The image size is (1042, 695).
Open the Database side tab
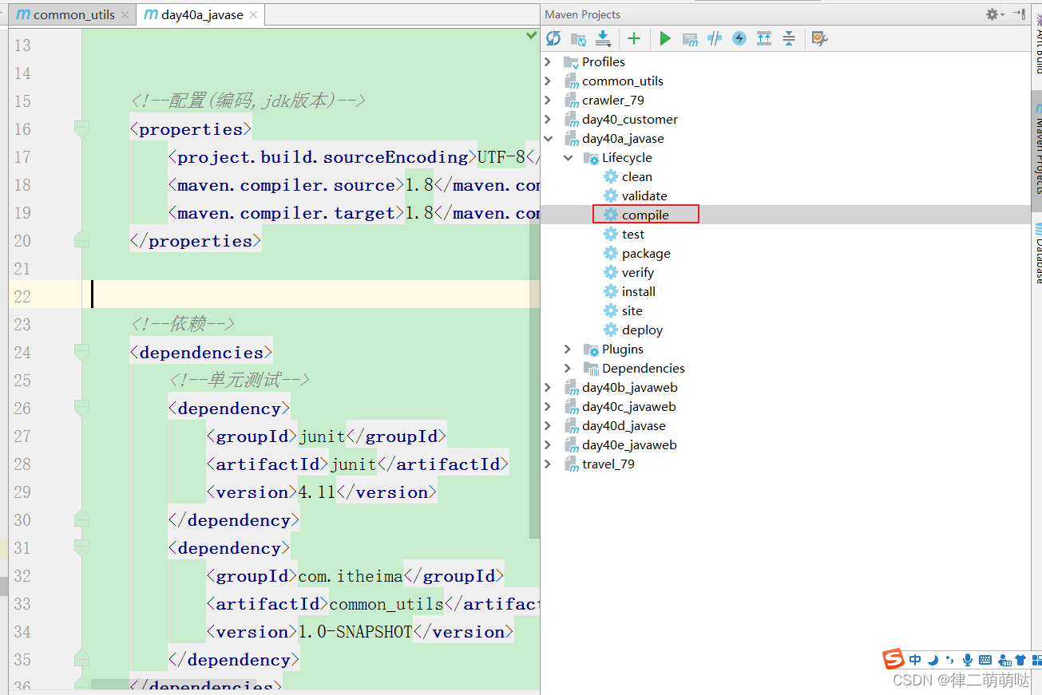pos(1036,251)
